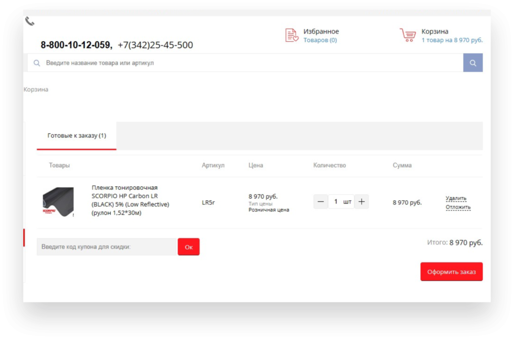Viewport: 514px width, 339px height.
Task: Select the Готовые к заказу (1) tab
Action: tap(76, 136)
